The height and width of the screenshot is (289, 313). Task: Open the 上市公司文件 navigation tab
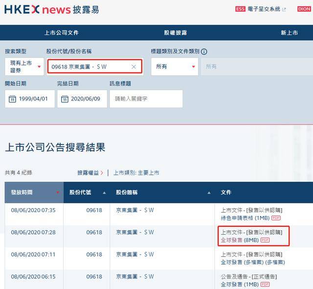coord(61,33)
